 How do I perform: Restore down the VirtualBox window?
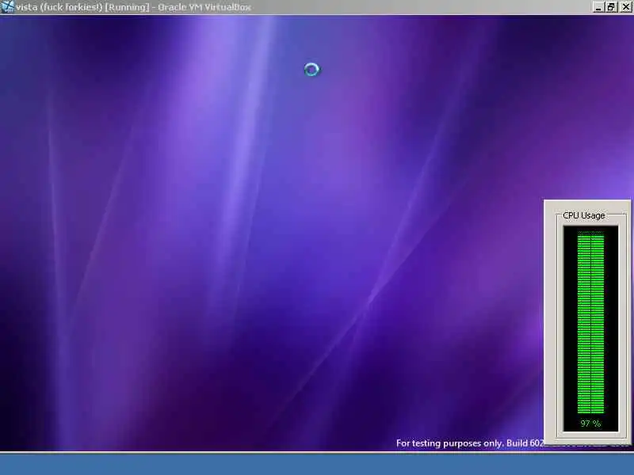[x=611, y=7]
